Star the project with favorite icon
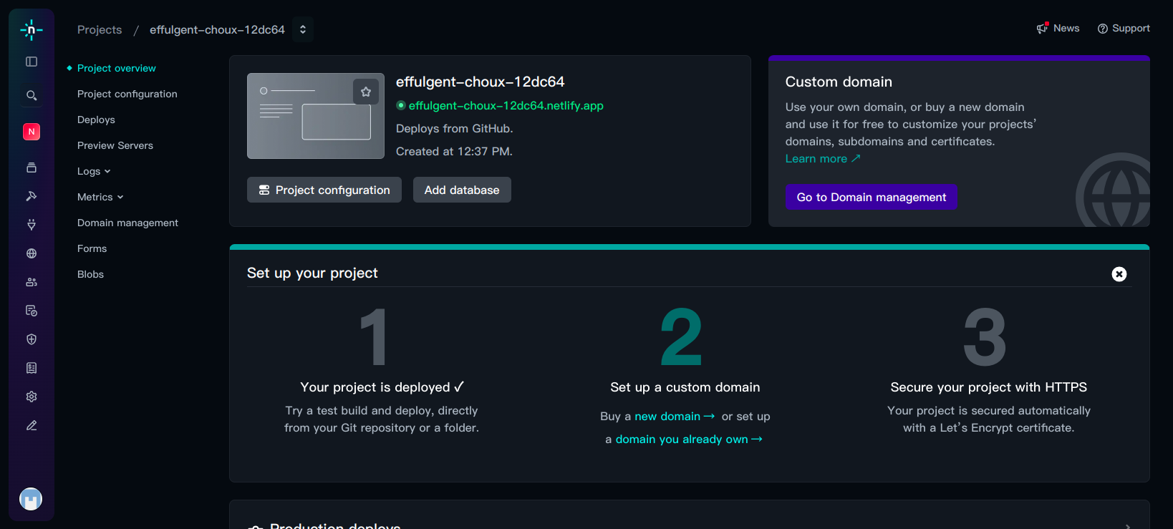This screenshot has width=1173, height=529. coord(366,92)
